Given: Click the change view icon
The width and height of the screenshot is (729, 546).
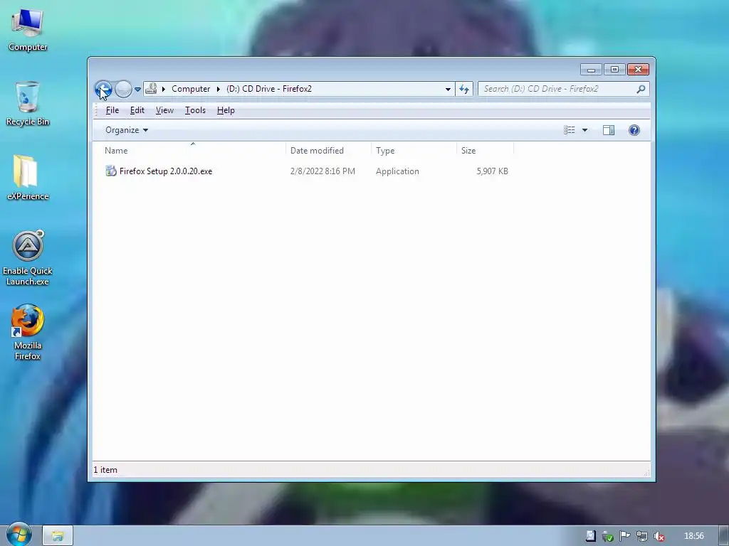Looking at the screenshot, I should coord(569,130).
